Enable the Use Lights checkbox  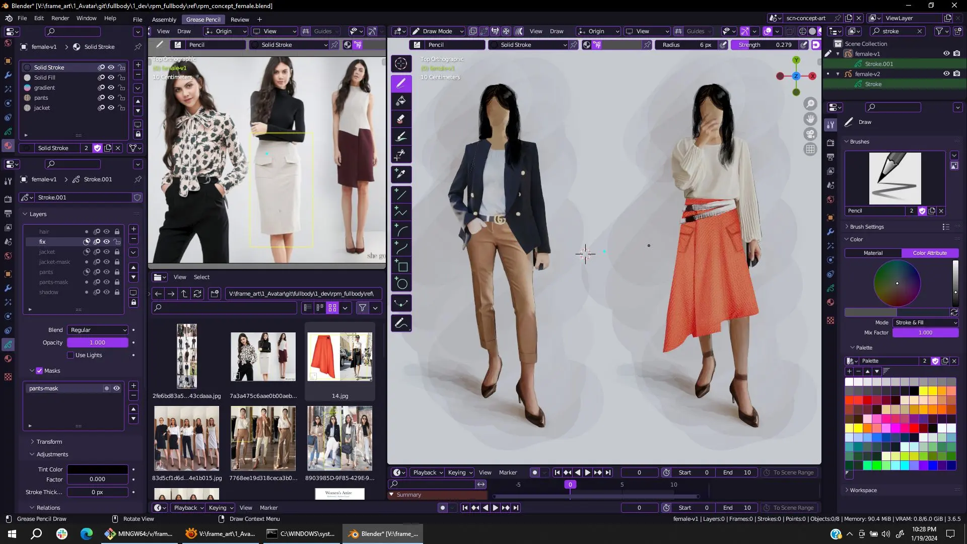coord(71,355)
